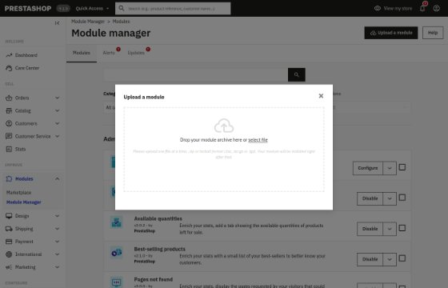Expand the Orders menu chevron
448x288 pixels.
pos(57,98)
